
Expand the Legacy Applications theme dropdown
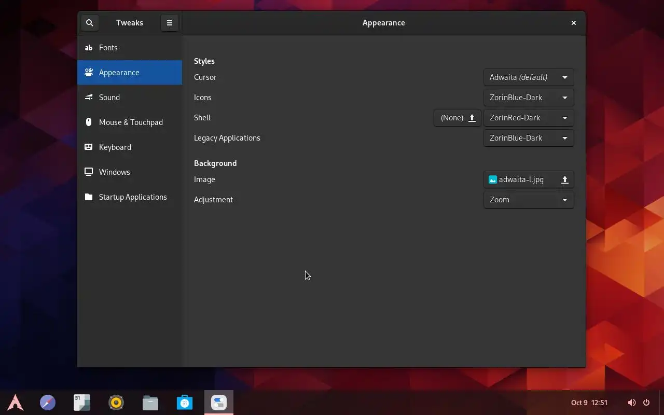(529, 138)
